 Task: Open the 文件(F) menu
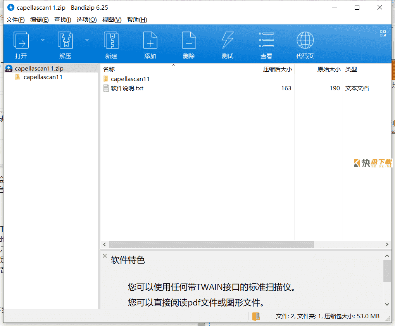(x=16, y=20)
